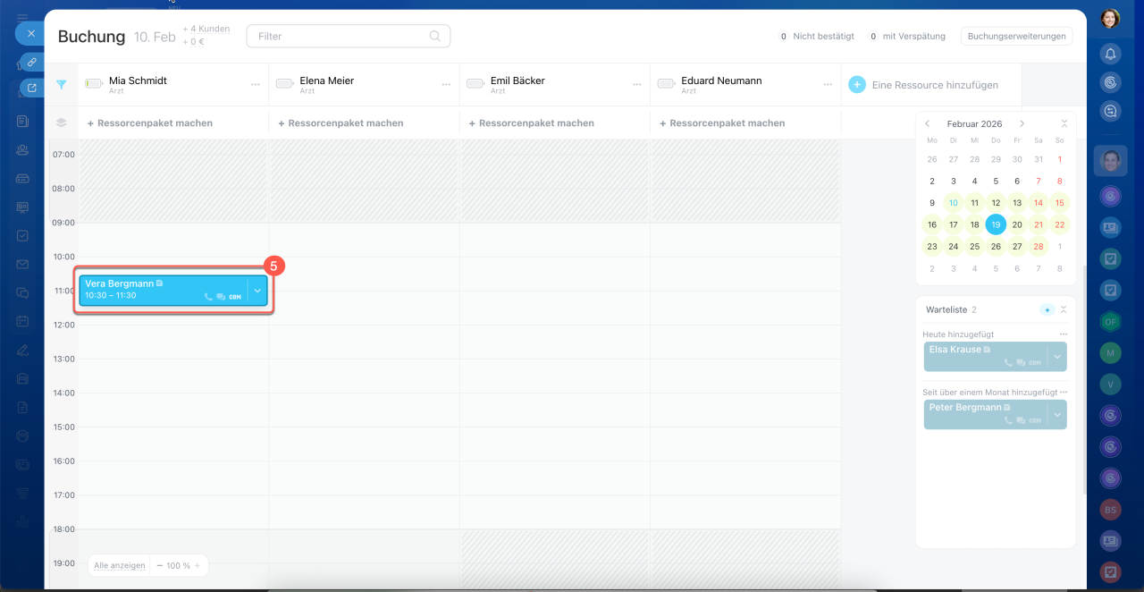
Task: Click the '+ 4 Kunden' statistic
Action: pyautogui.click(x=206, y=29)
